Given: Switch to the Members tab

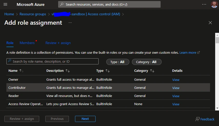Looking at the screenshot, I should (27, 43).
